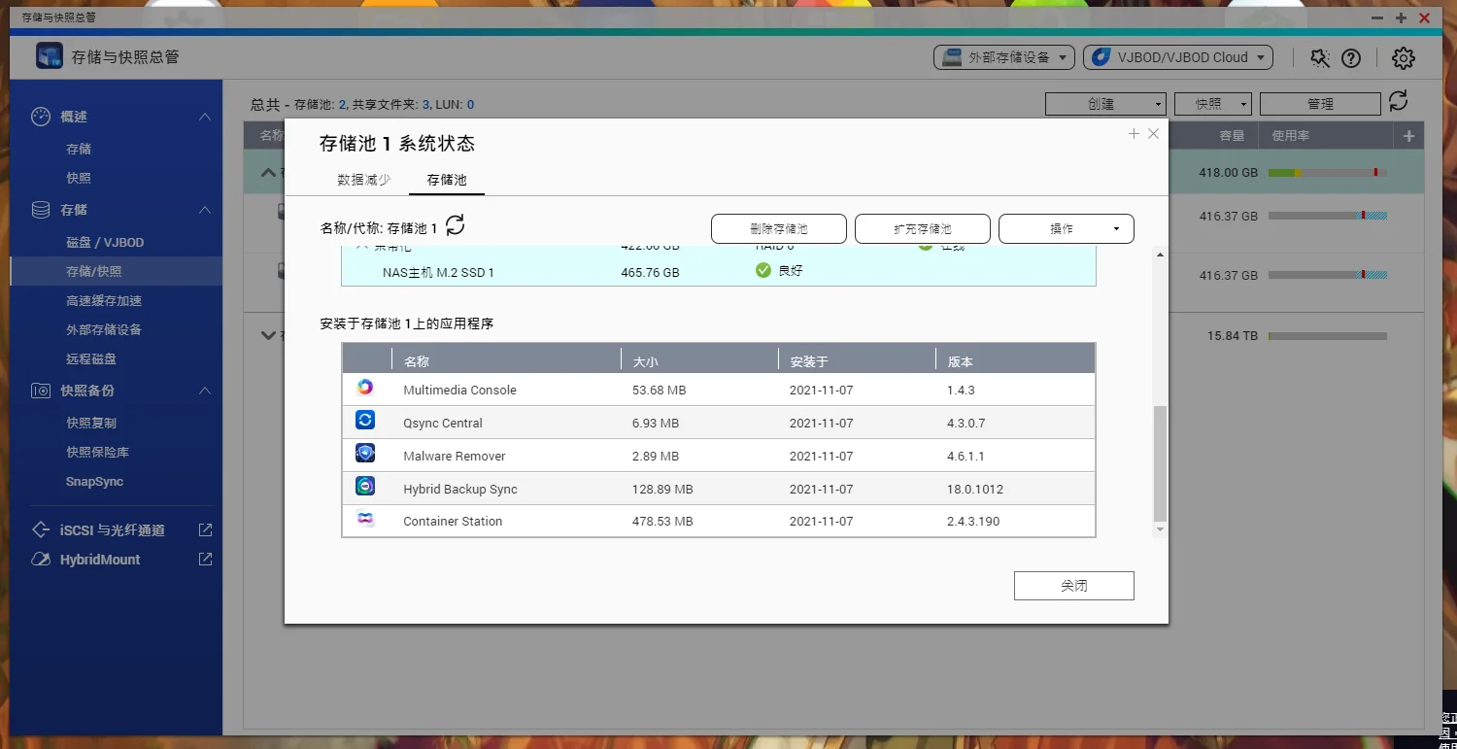1457x749 pixels.
Task: Open HybridMount external link icon
Action: click(205, 560)
